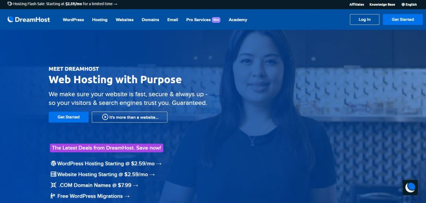Open the English language selector

point(409,5)
